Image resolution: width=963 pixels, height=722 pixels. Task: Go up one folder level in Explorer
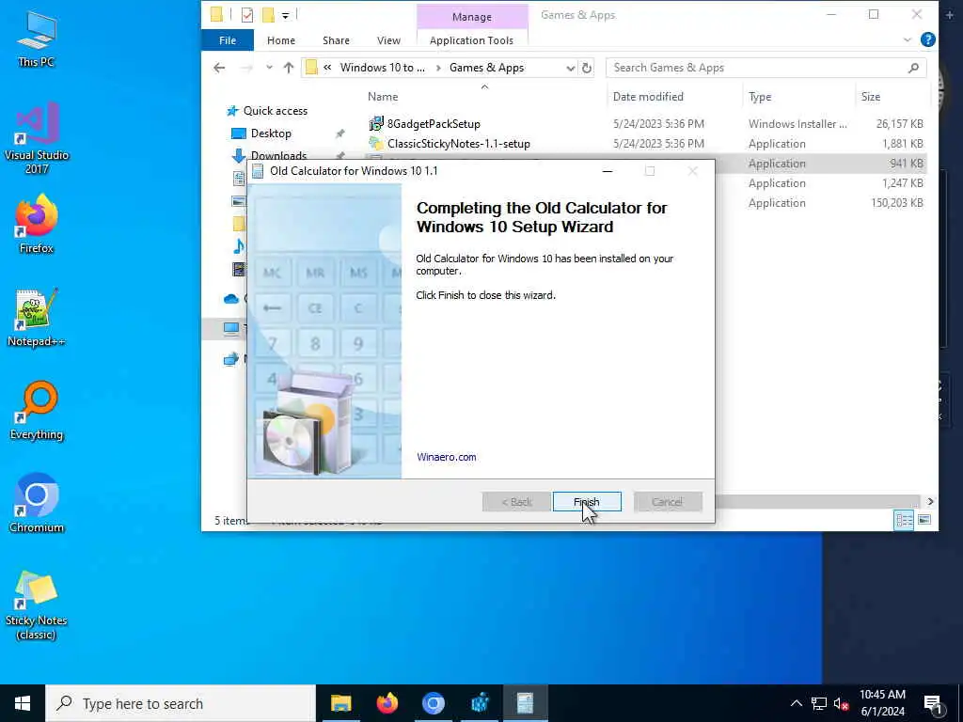(288, 68)
